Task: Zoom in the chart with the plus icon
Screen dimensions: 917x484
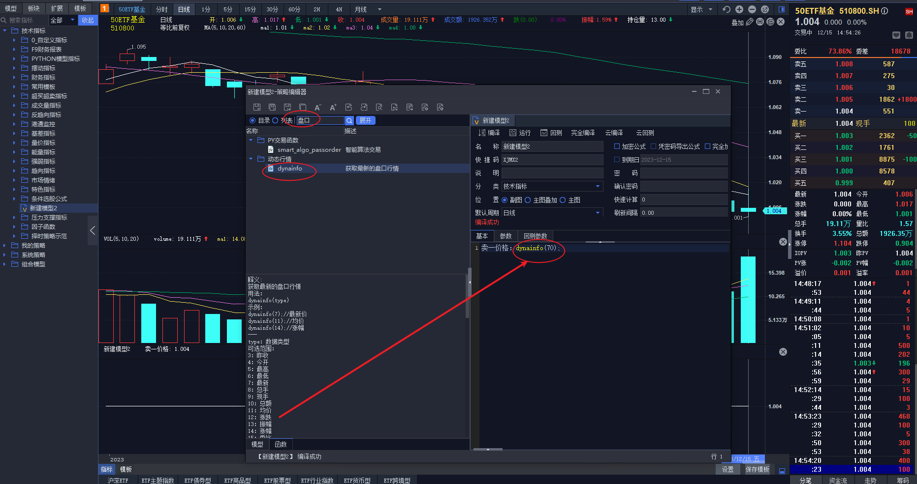Action: 739,9
